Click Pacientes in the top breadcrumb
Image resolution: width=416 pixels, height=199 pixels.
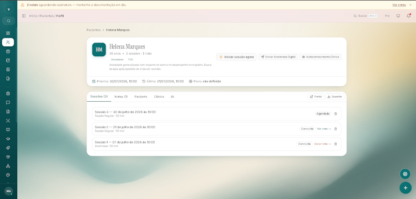click(47, 16)
